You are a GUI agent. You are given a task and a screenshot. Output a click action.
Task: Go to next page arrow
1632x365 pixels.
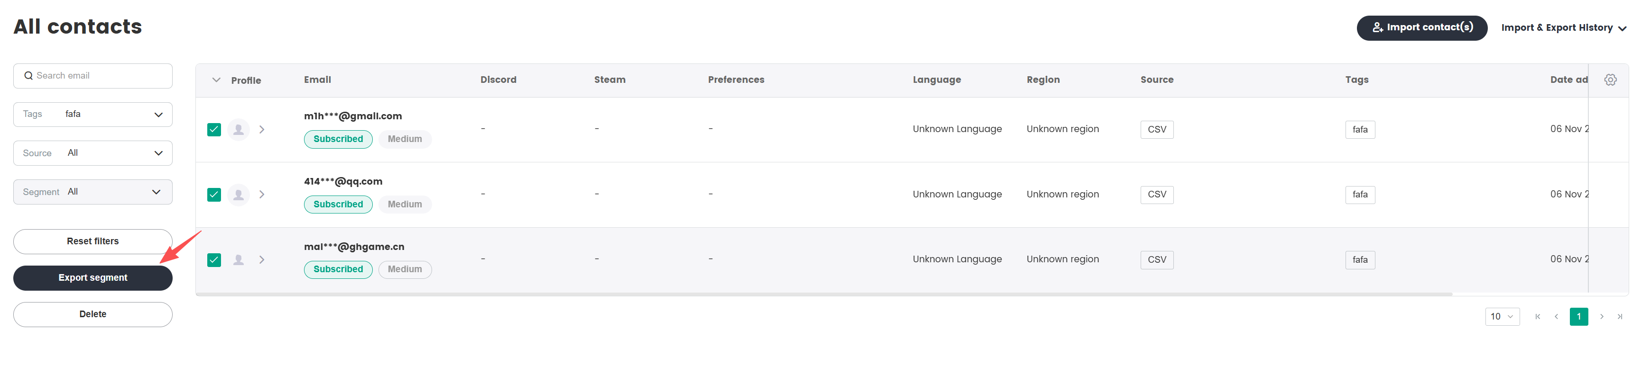tap(1602, 316)
